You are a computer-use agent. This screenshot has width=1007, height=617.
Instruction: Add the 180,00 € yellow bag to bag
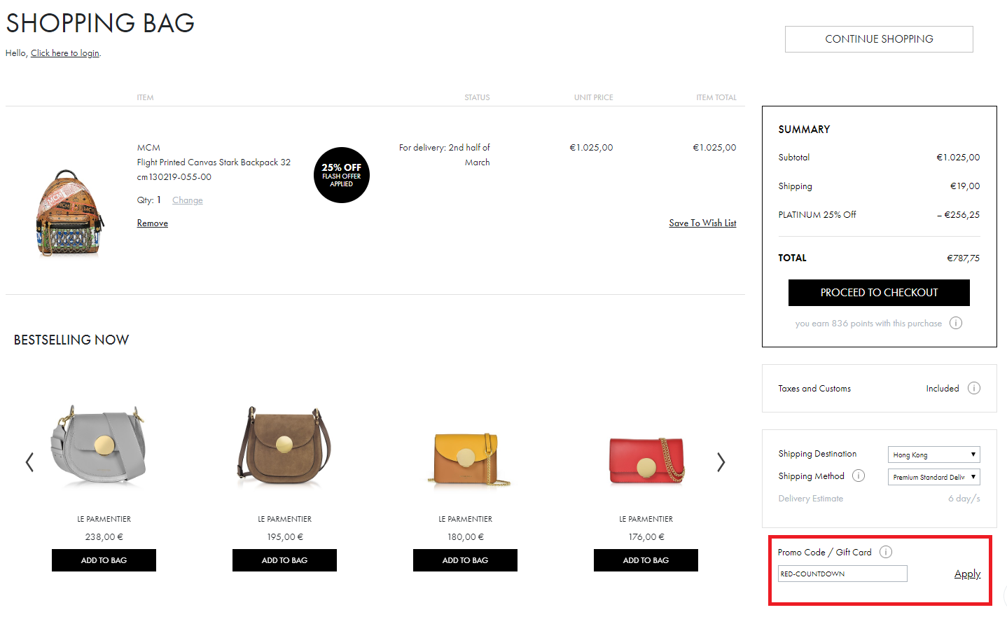pos(465,560)
